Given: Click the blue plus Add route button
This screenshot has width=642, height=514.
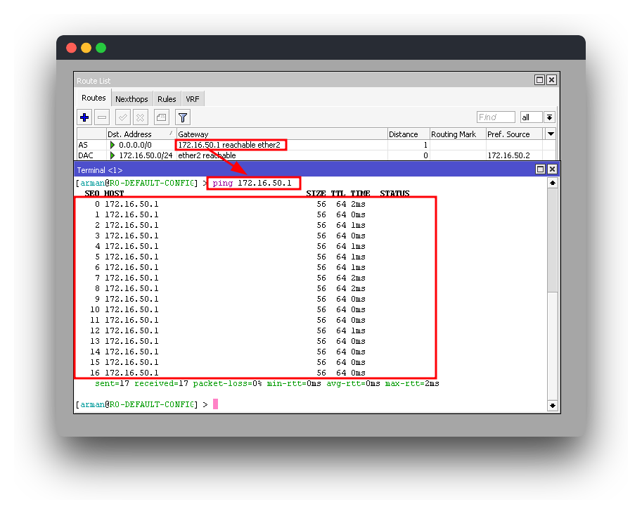Looking at the screenshot, I should tap(84, 117).
